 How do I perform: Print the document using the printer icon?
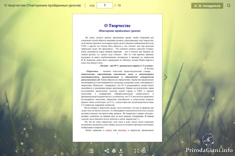(114, 151)
